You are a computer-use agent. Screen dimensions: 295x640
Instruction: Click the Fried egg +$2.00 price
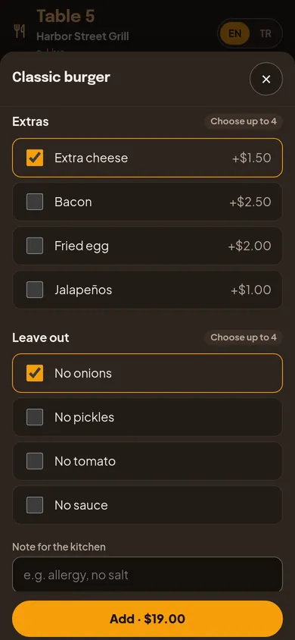pos(250,246)
